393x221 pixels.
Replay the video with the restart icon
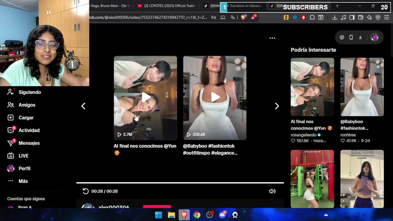tap(85, 191)
